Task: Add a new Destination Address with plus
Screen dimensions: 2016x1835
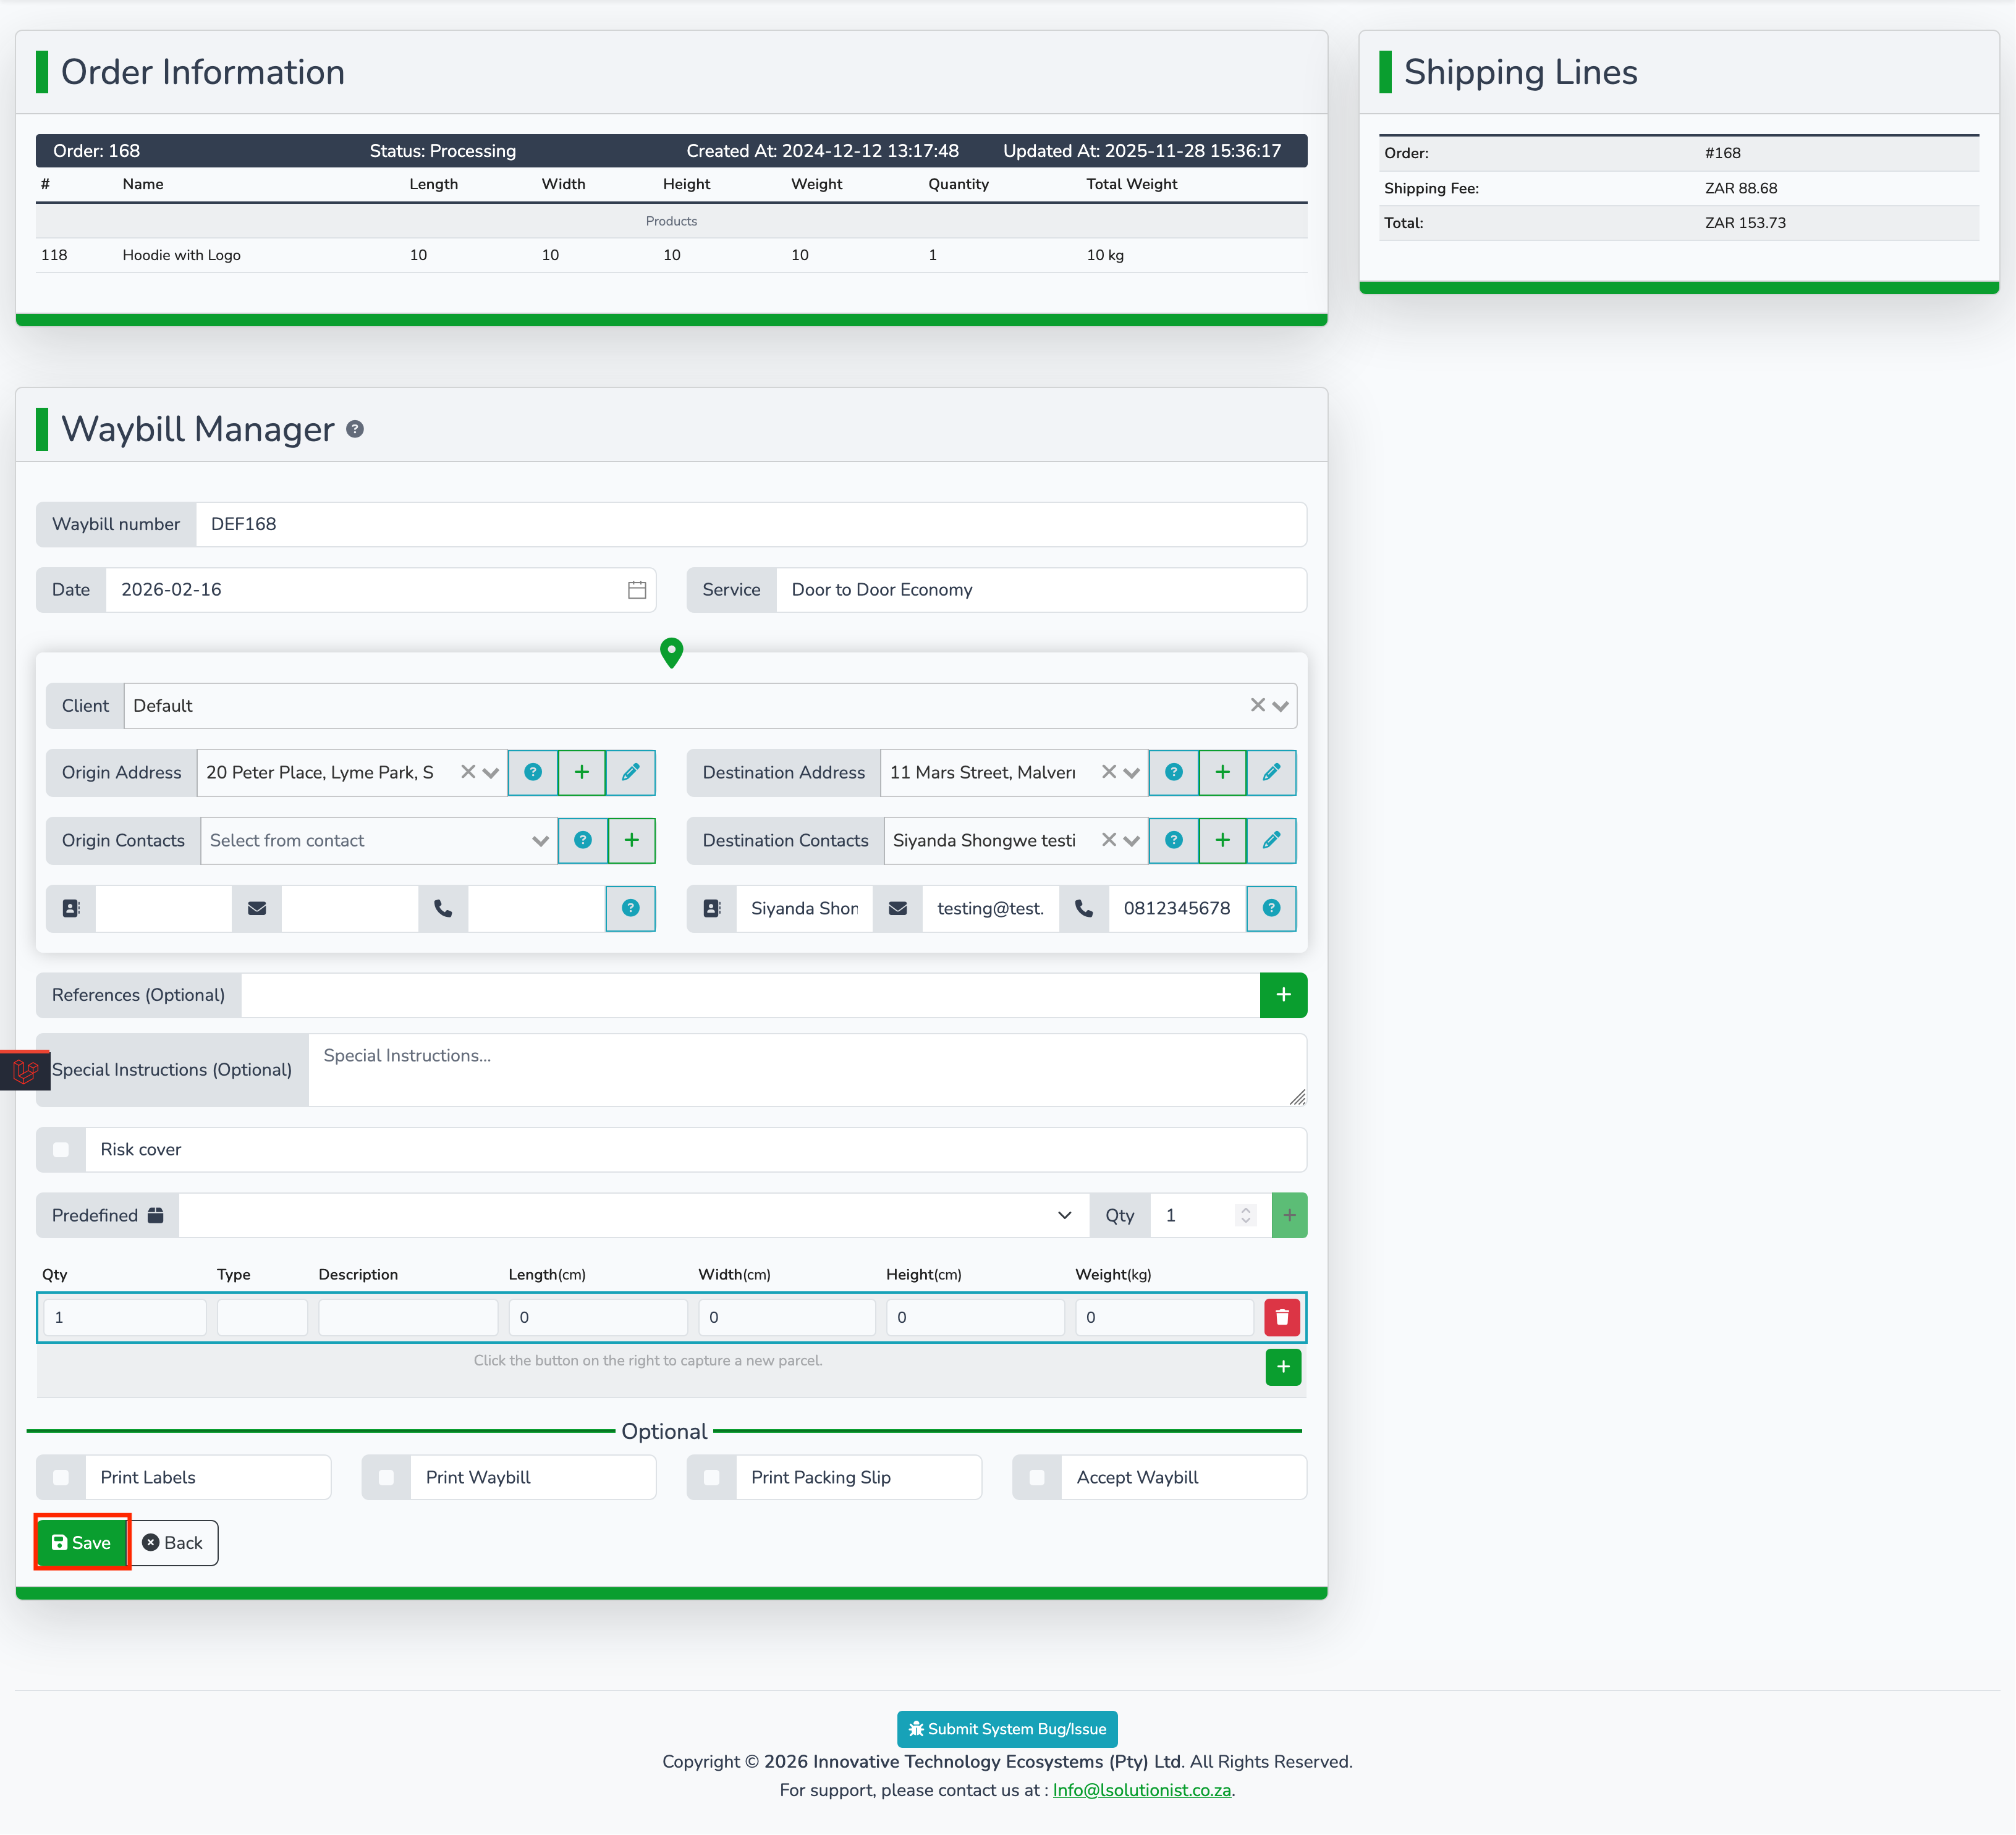Action: coord(1223,772)
